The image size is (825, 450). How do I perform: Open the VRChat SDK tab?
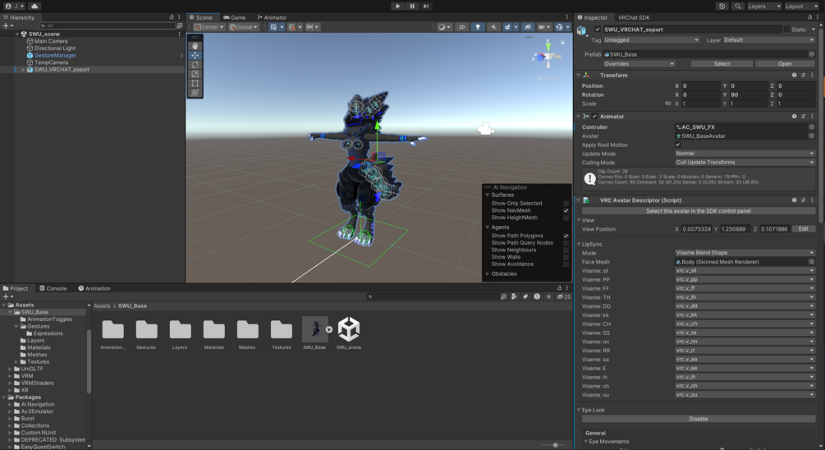point(634,17)
